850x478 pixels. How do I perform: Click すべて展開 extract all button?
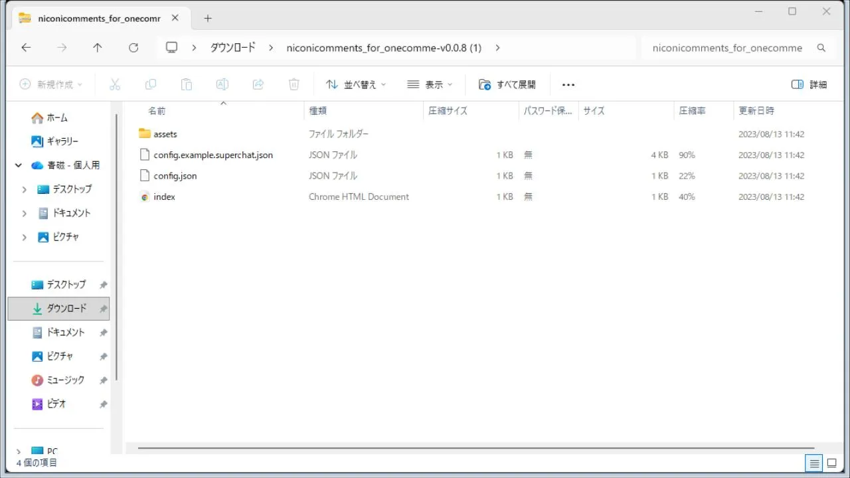coord(507,84)
